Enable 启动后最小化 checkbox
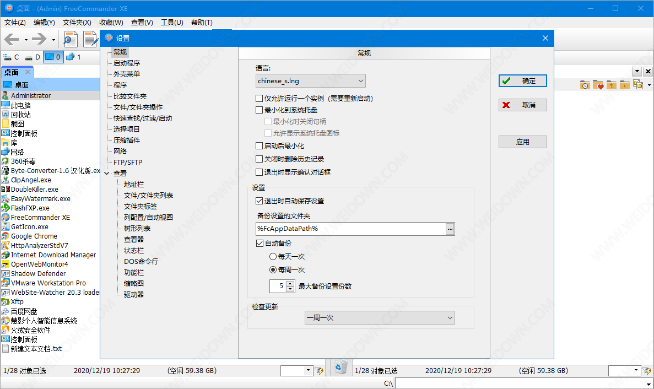 (x=259, y=146)
